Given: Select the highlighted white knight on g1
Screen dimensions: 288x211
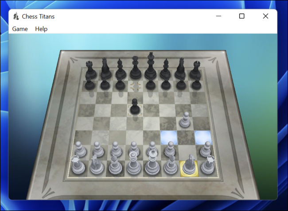Looking at the screenshot, I should click(x=189, y=165).
